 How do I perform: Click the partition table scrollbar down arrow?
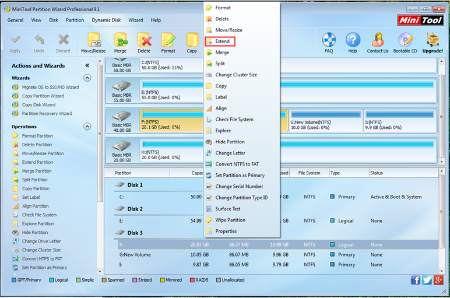pos(441,271)
